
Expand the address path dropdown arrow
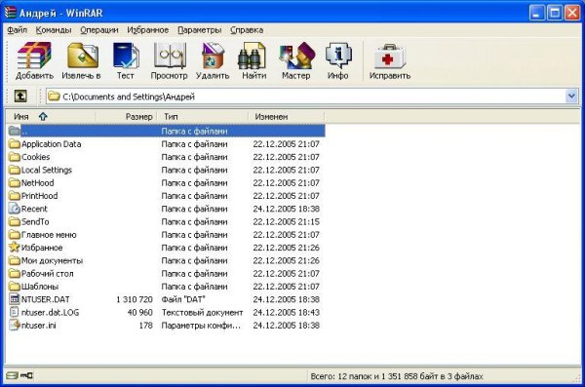click(571, 97)
